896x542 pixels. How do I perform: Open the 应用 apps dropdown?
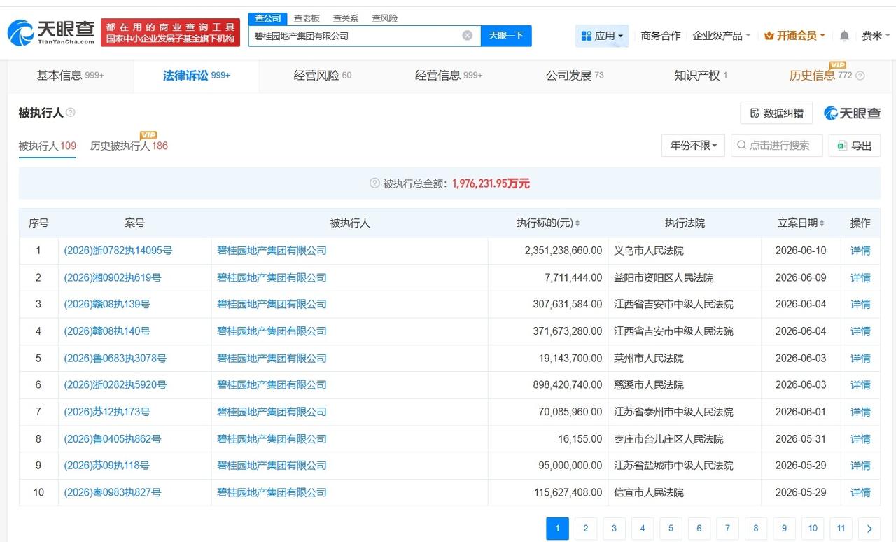click(602, 36)
